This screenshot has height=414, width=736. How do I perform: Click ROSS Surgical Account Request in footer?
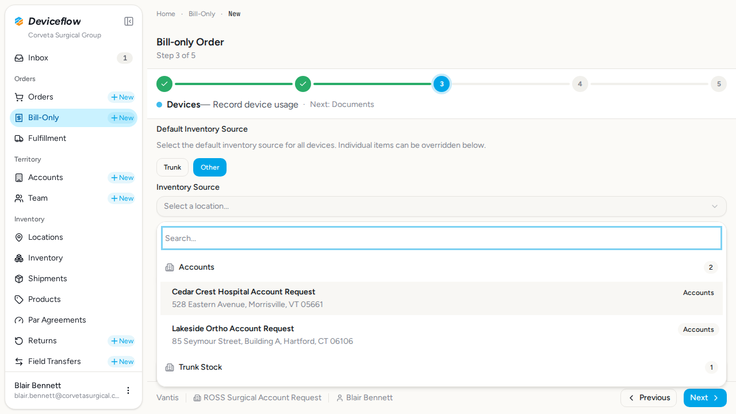(x=258, y=398)
